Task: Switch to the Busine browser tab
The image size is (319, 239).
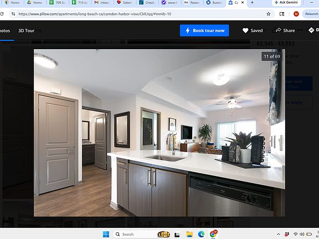Action: [214, 2]
